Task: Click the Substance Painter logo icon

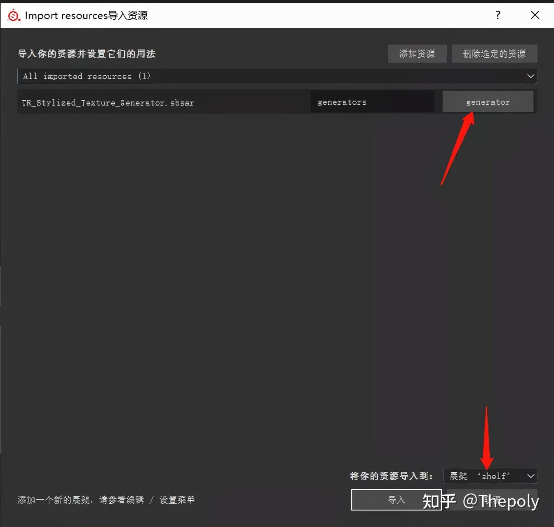Action: click(x=14, y=15)
